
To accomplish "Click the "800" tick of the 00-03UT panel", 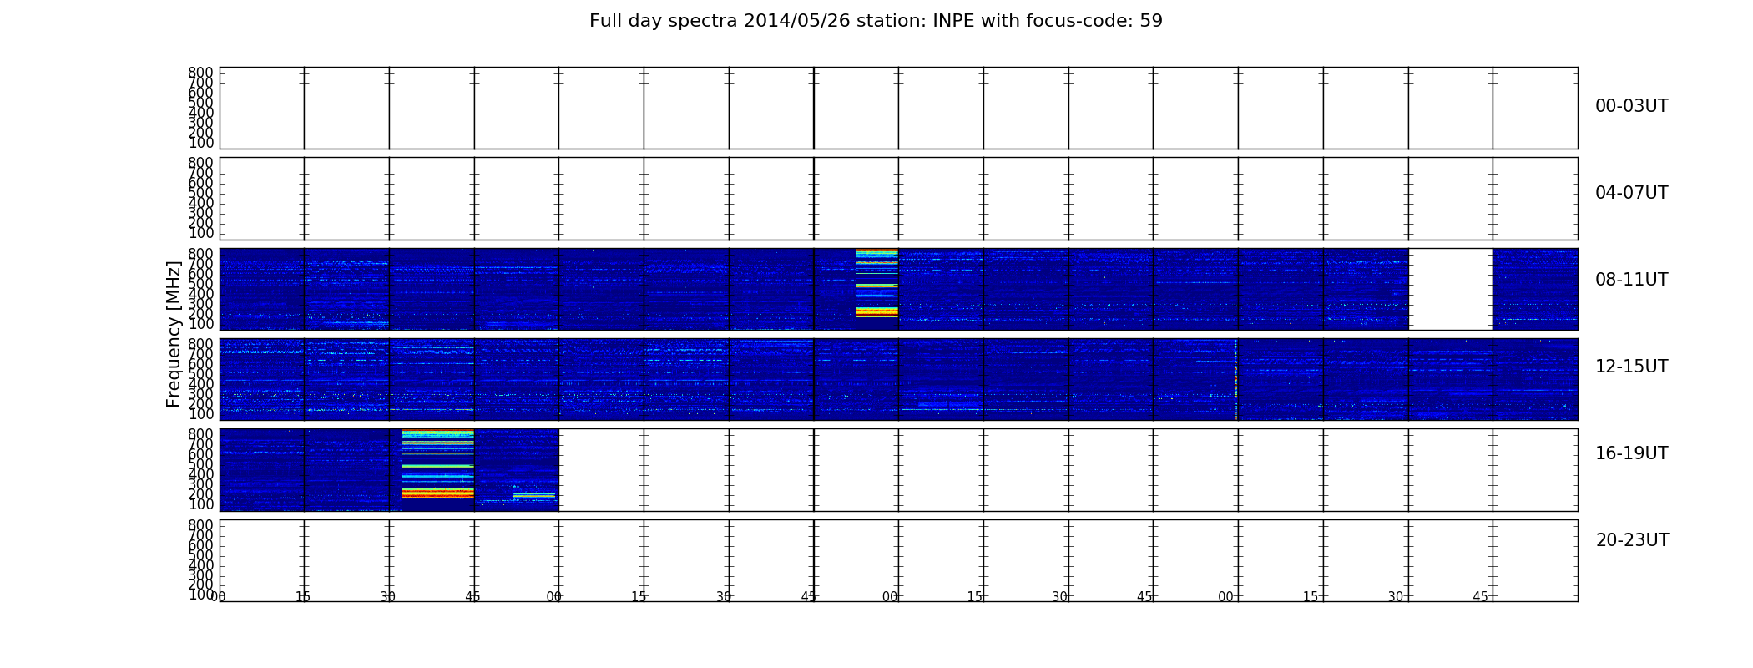I will 200,73.
